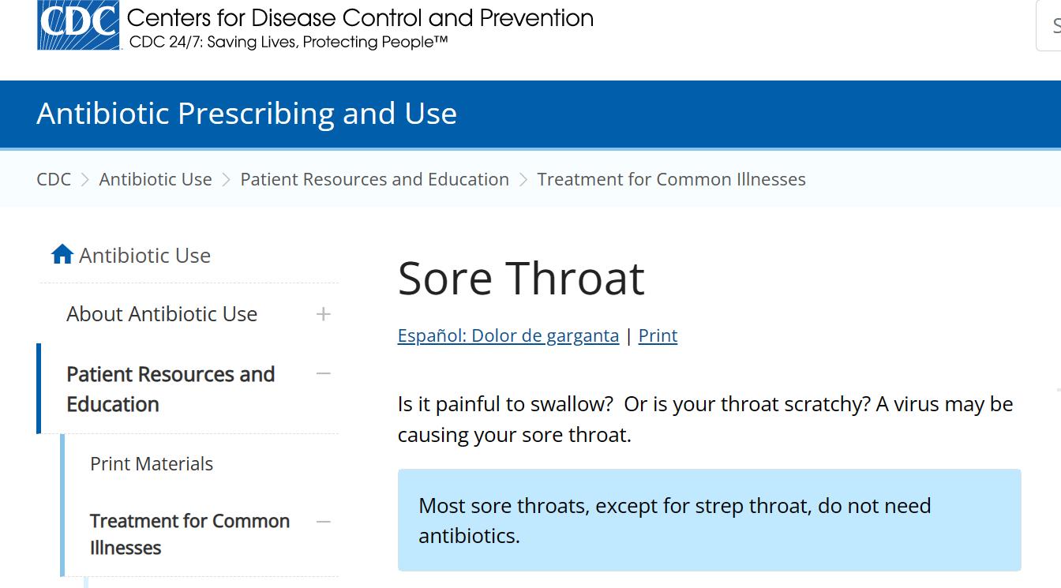Click Treatment for Common Illnesses breadcrumb

pyautogui.click(x=671, y=179)
